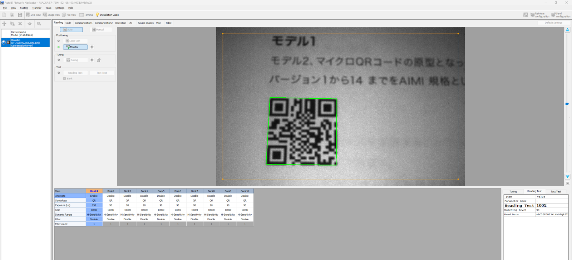
Task: Open the View menu
Action: 13,8
